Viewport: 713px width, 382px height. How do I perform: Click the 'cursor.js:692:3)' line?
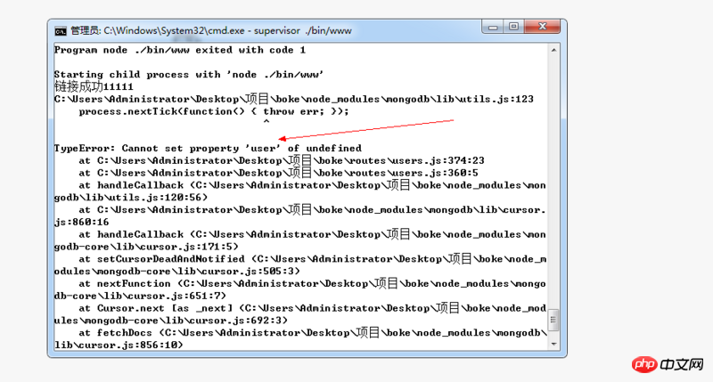click(x=171, y=321)
